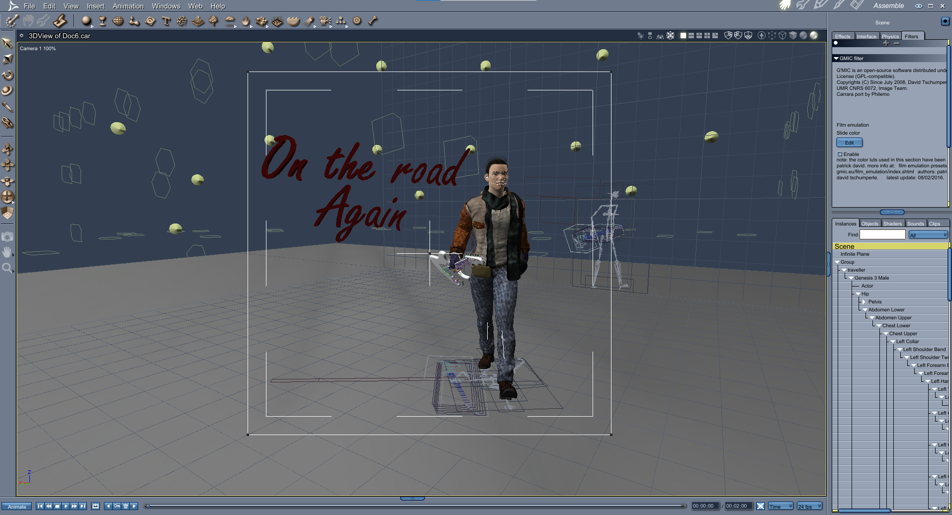Set display mode to flat shaded cube
952x515 pixels.
coord(793,36)
